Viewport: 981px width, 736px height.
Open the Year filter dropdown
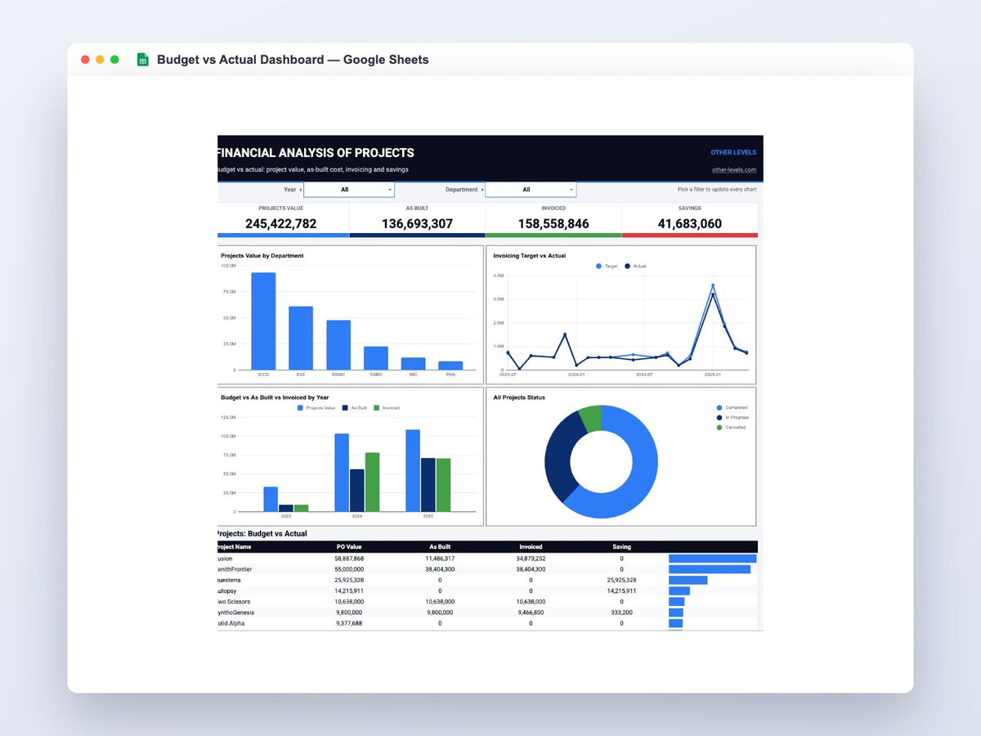pyautogui.click(x=349, y=190)
